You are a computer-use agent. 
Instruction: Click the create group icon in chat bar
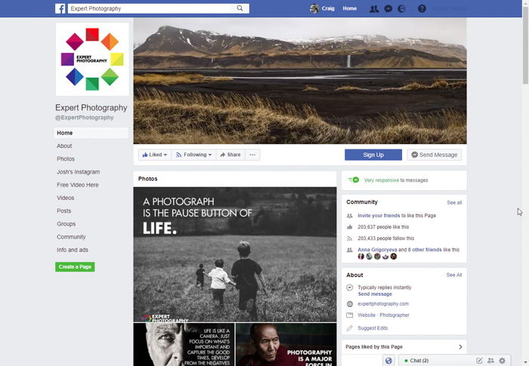click(491, 361)
